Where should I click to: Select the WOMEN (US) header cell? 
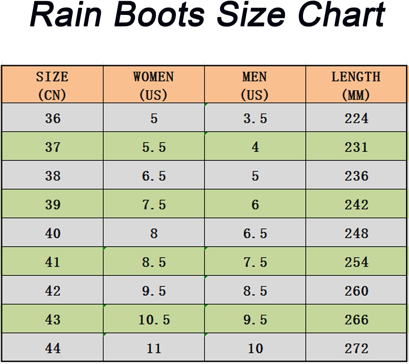[x=154, y=85]
